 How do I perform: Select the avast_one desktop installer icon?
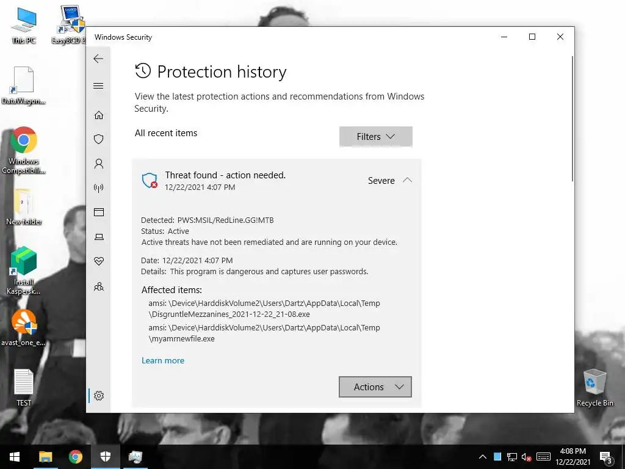tap(24, 328)
